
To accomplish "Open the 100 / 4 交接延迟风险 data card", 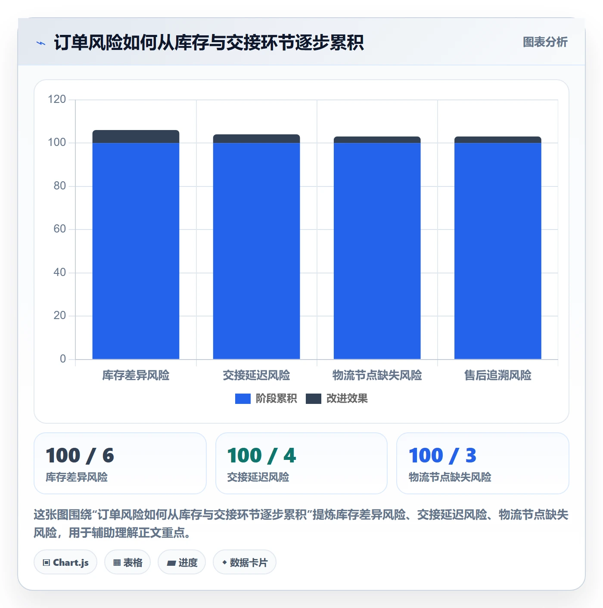I will click(301, 463).
